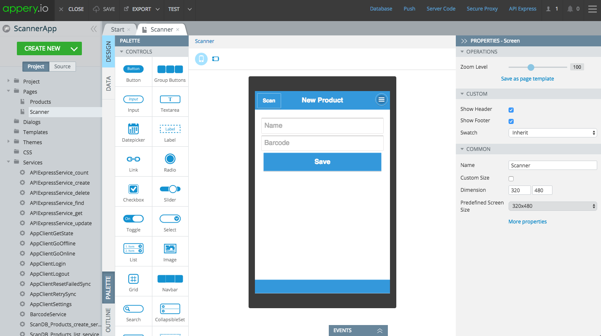Click the menu icon in the app header preview
This screenshot has height=336, width=601.
point(381,99)
